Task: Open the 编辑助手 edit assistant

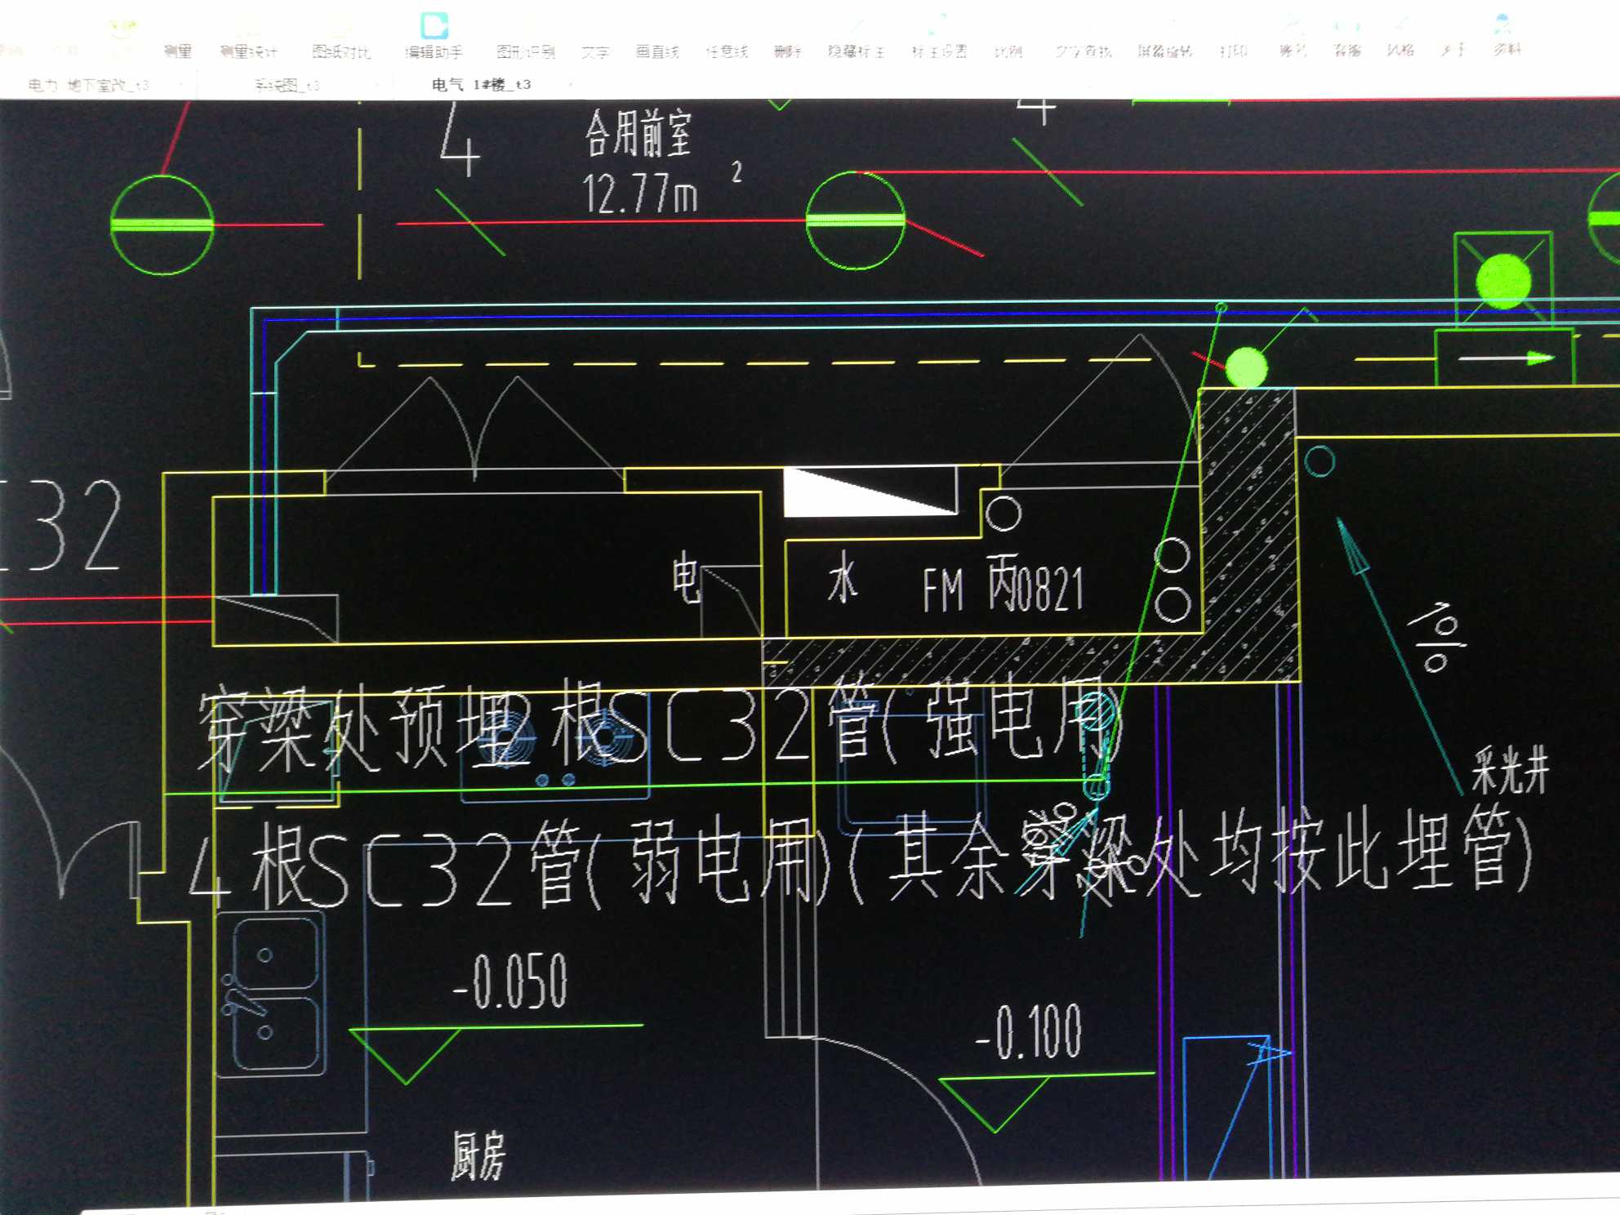Action: [434, 37]
